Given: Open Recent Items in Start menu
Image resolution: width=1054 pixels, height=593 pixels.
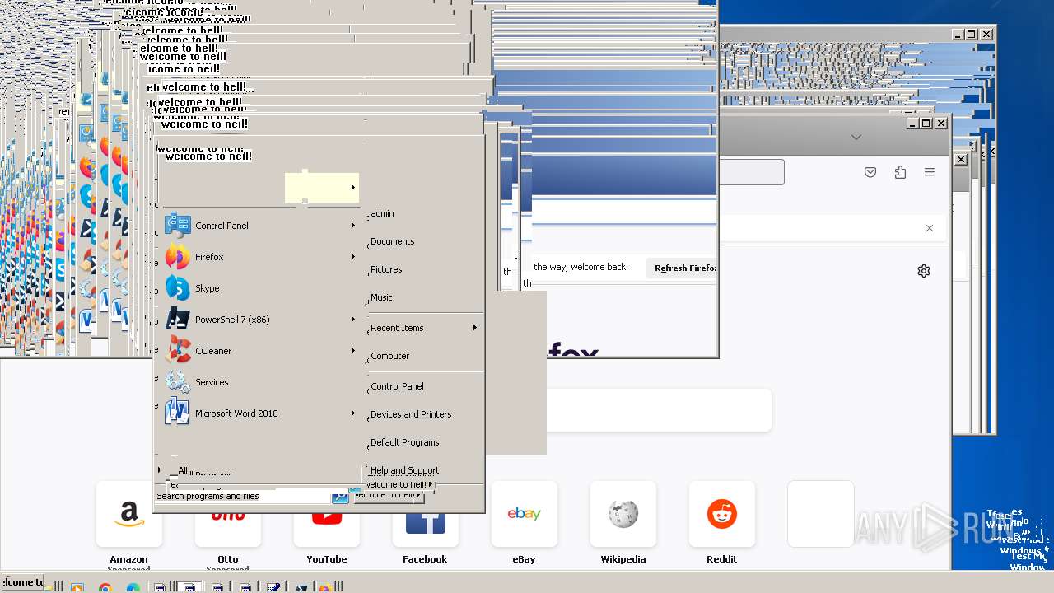Looking at the screenshot, I should pyautogui.click(x=397, y=328).
